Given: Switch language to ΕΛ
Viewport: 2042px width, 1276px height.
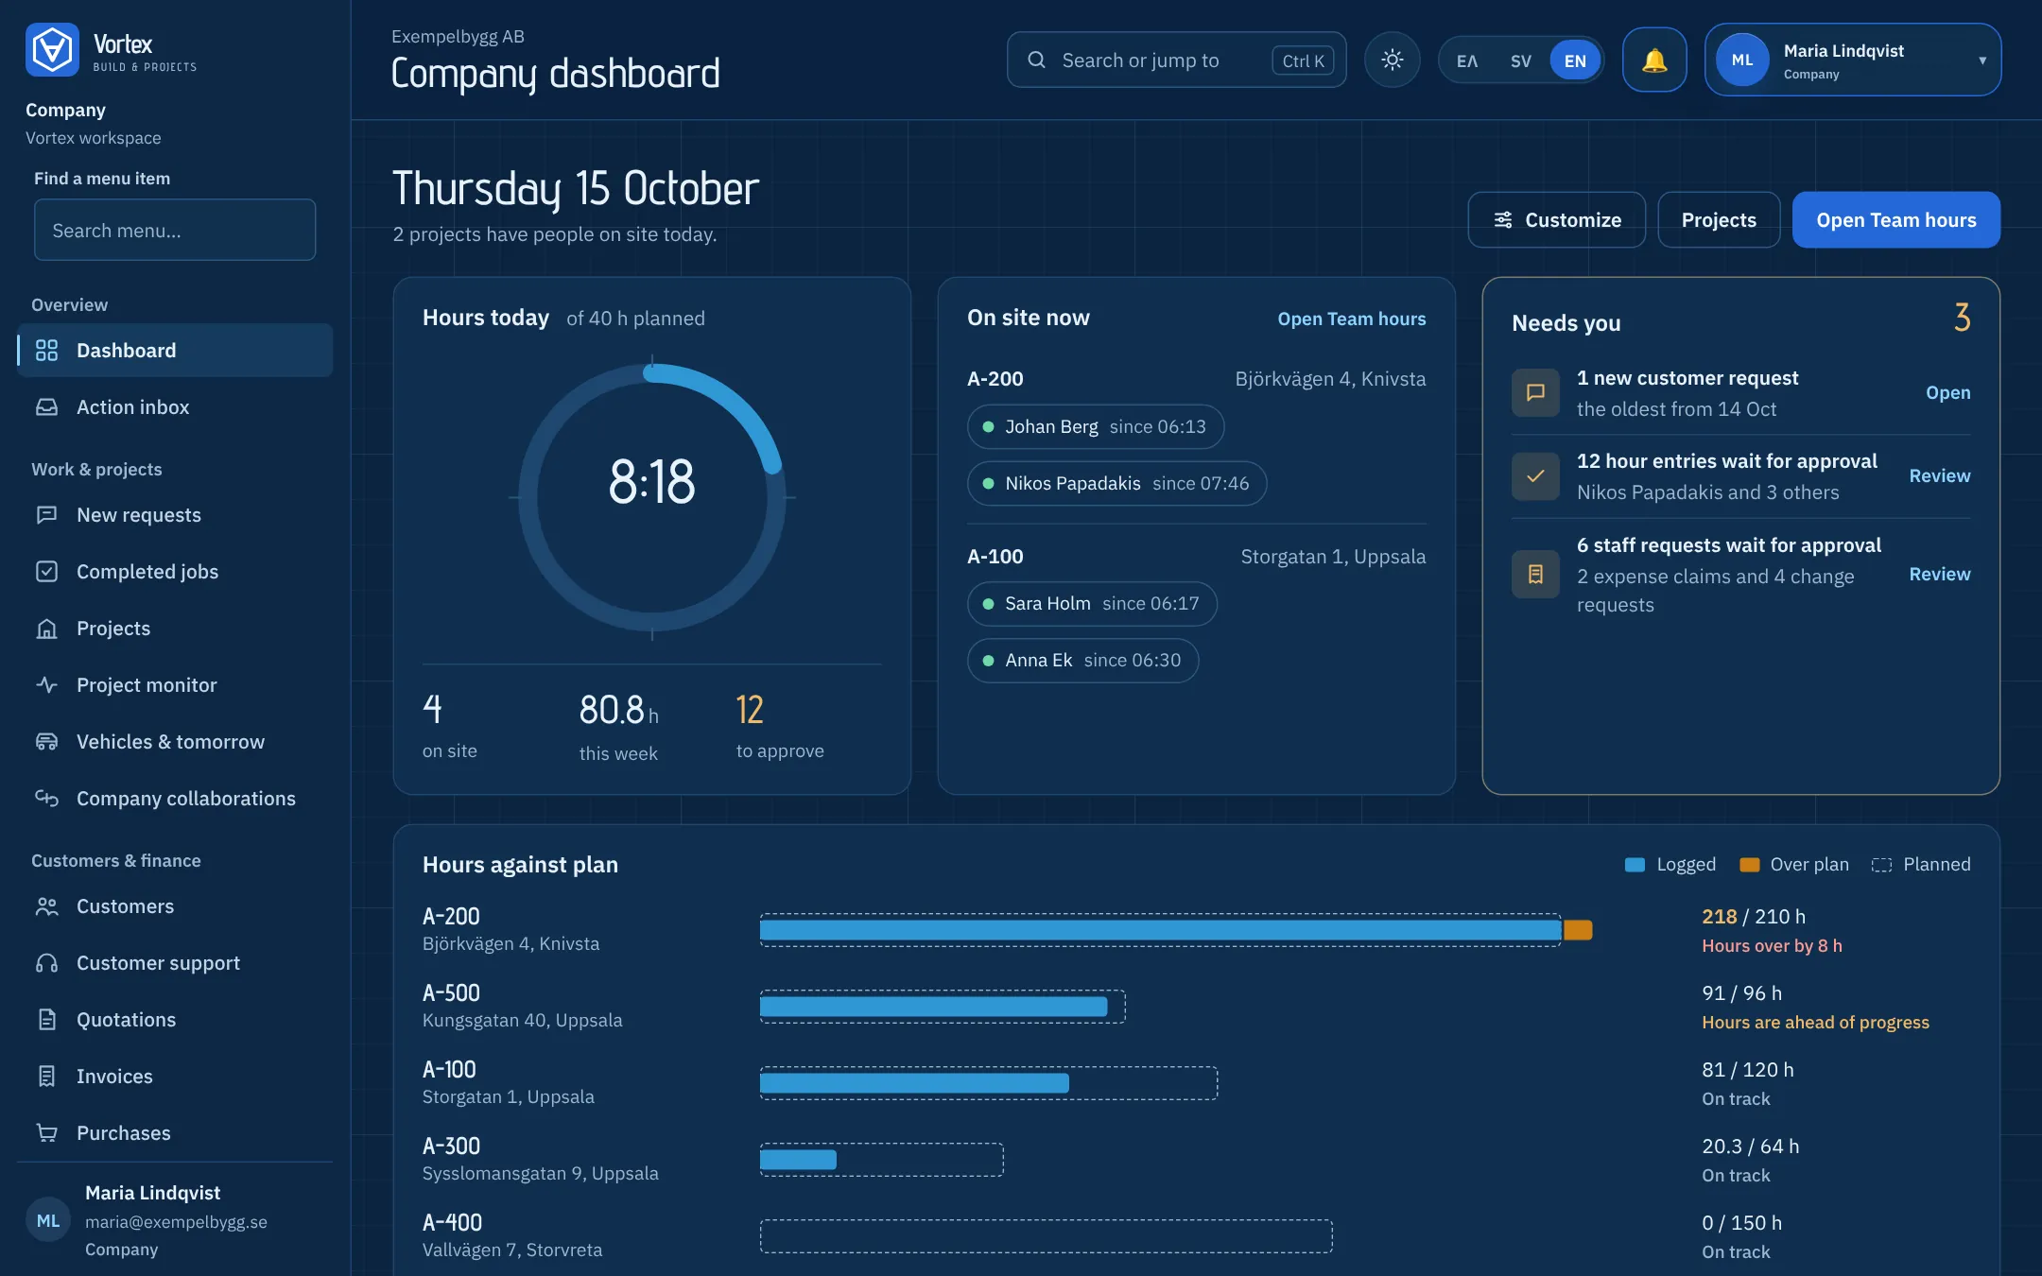Looking at the screenshot, I should [x=1467, y=60].
